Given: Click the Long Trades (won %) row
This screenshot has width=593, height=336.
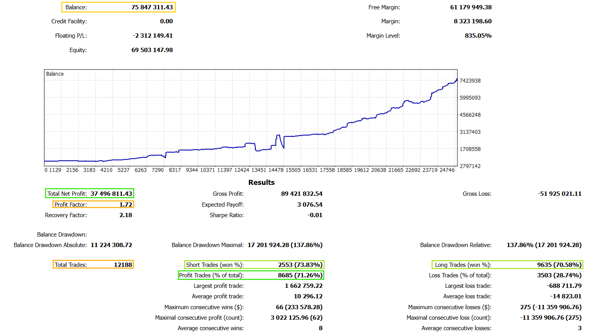Looking at the screenshot, I should pos(507,265).
